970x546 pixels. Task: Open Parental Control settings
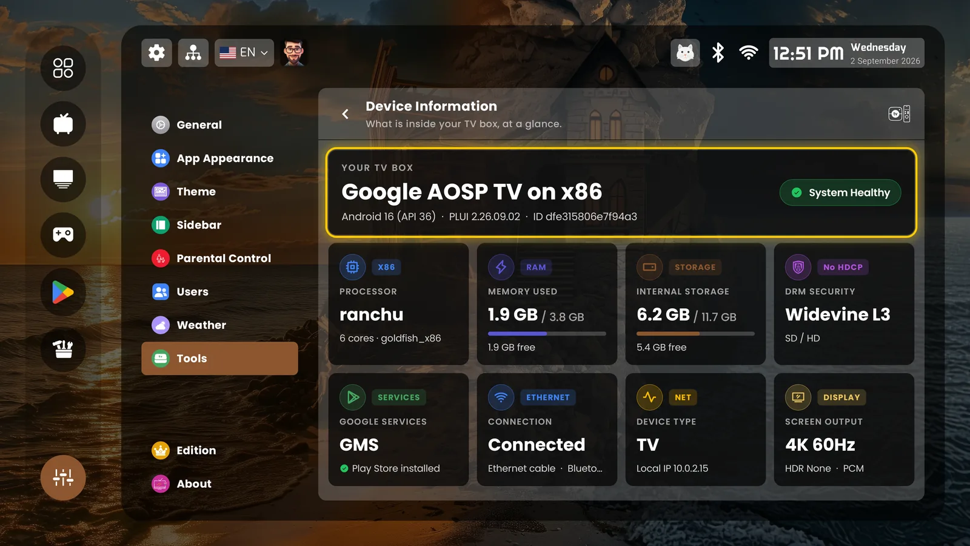tap(219, 258)
